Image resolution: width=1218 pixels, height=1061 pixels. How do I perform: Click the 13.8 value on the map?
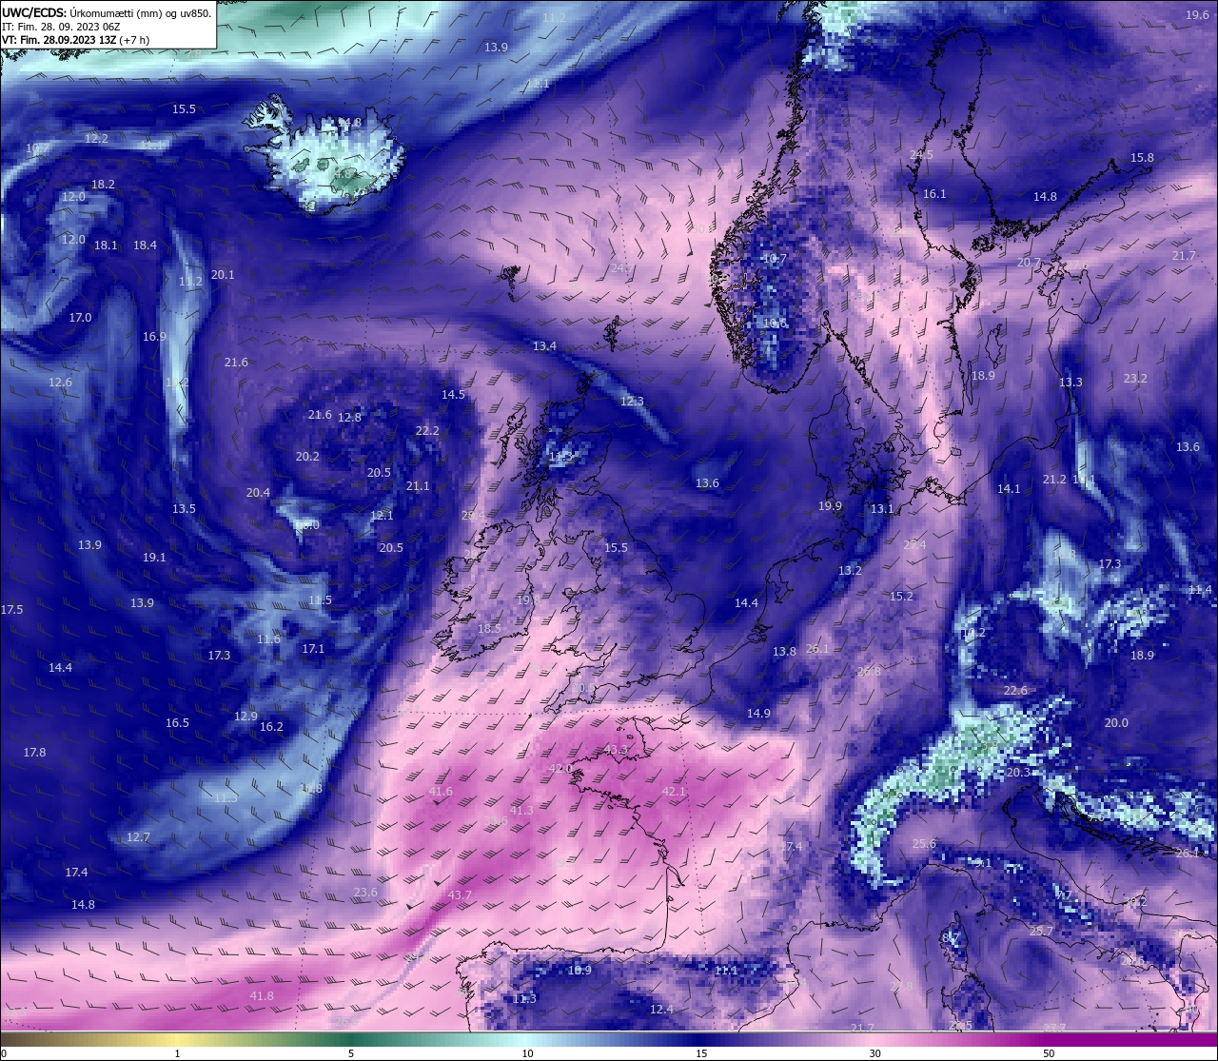coord(784,652)
